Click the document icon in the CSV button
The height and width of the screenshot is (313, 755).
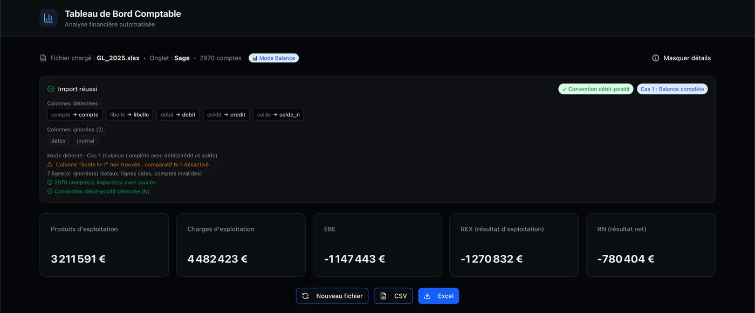(383, 296)
